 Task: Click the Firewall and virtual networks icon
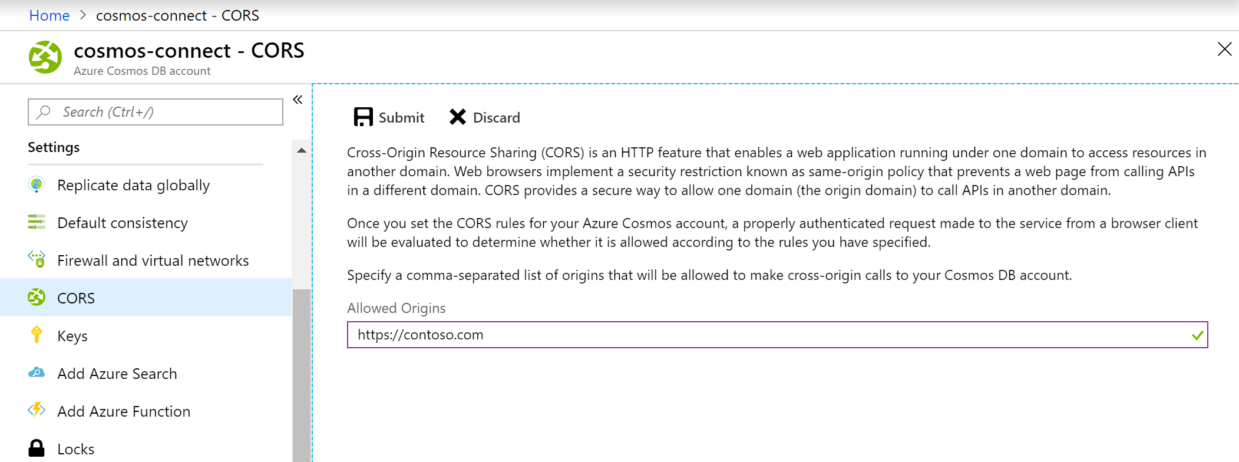click(x=37, y=259)
